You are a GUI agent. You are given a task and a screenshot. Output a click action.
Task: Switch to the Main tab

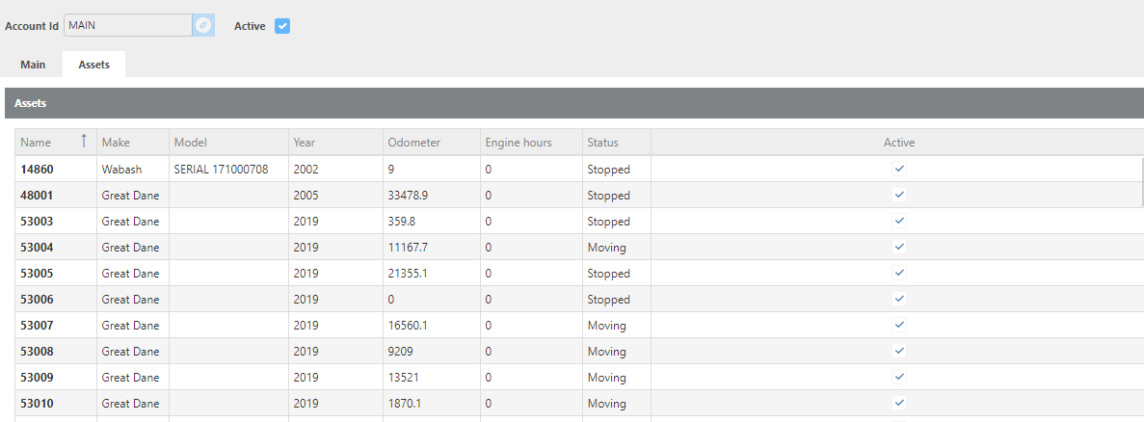33,65
